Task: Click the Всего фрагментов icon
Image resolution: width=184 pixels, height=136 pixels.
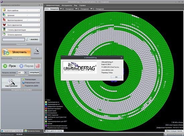Action: pyautogui.click(x=4, y=25)
